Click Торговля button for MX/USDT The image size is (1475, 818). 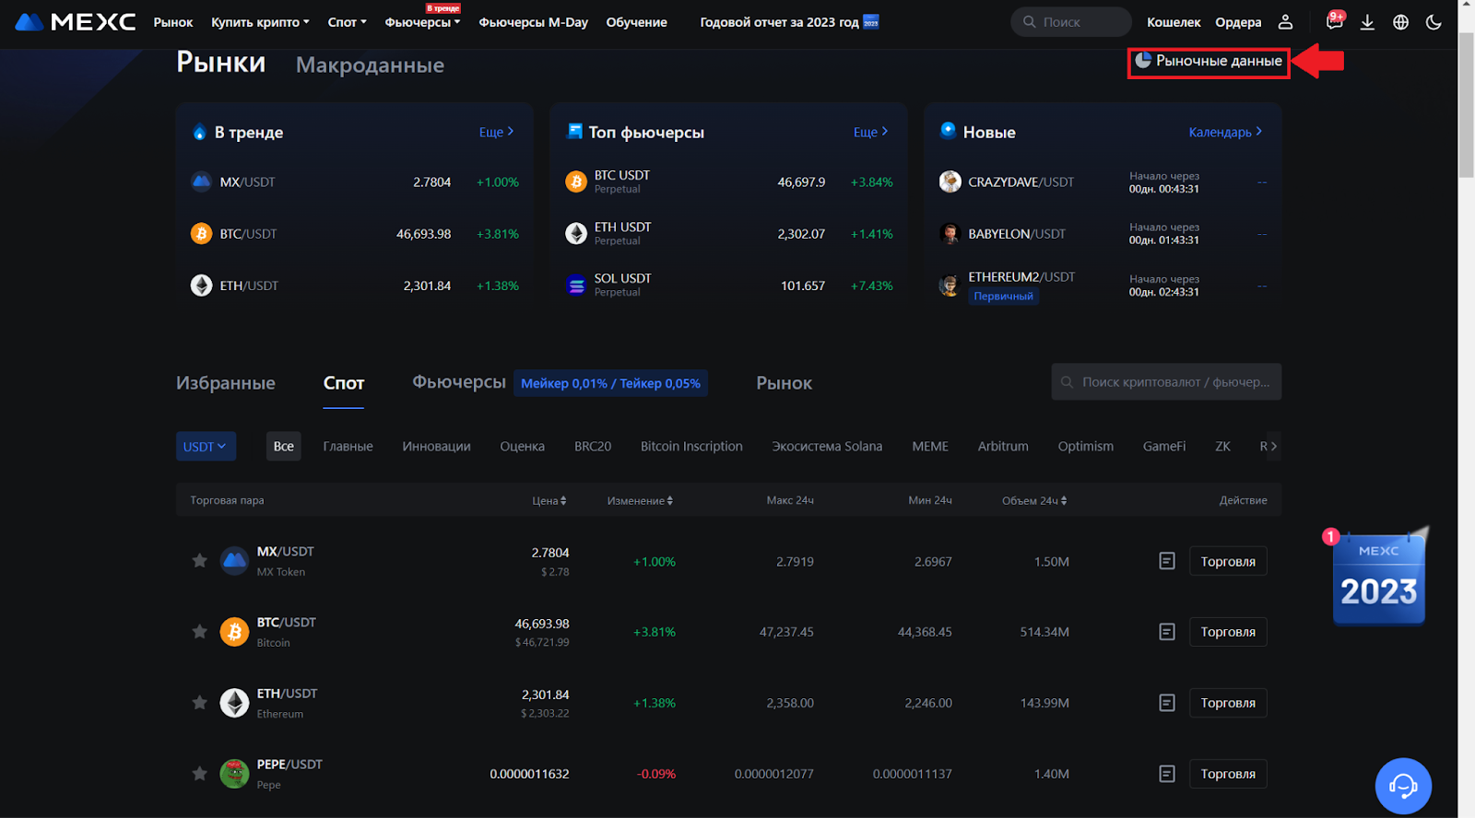click(1228, 561)
